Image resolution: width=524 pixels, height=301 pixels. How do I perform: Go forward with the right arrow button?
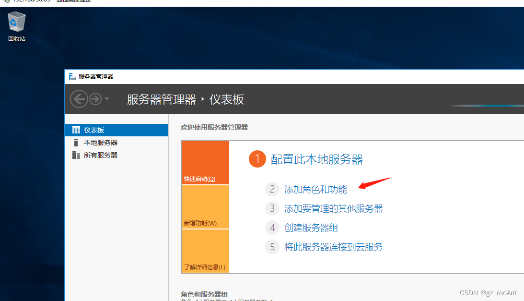pyautogui.click(x=95, y=99)
